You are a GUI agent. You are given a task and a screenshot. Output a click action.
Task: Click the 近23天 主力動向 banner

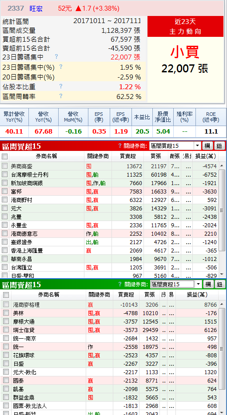coord(185,27)
